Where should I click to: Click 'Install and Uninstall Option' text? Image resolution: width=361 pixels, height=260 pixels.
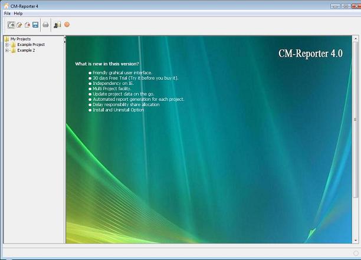(x=119, y=110)
